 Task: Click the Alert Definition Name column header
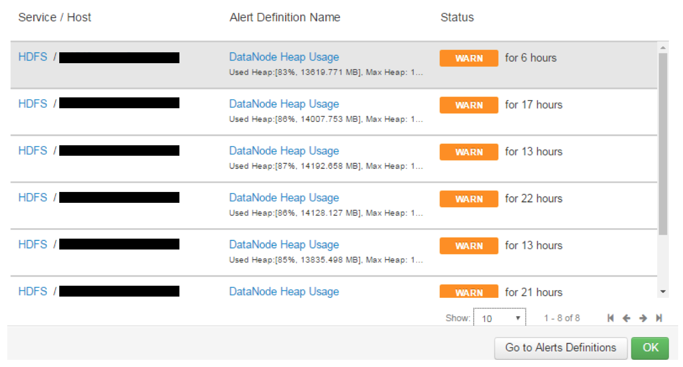click(285, 17)
